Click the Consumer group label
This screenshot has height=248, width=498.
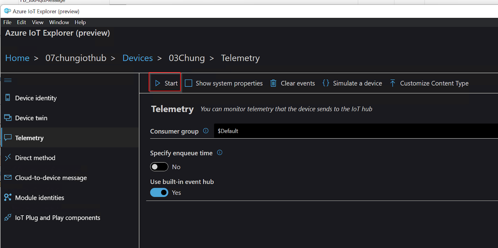click(x=174, y=131)
